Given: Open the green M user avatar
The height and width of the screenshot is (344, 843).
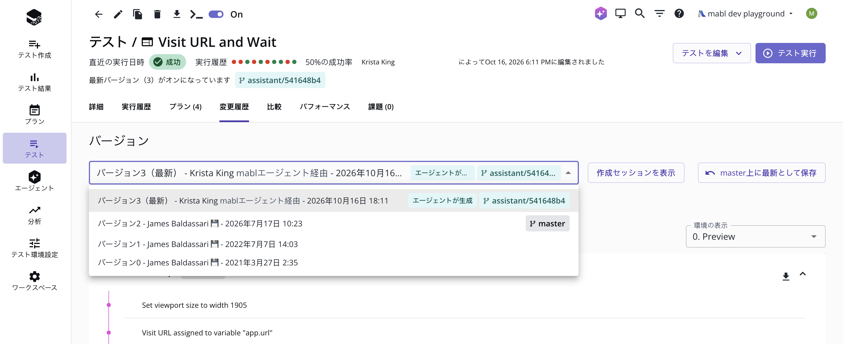Looking at the screenshot, I should point(811,13).
